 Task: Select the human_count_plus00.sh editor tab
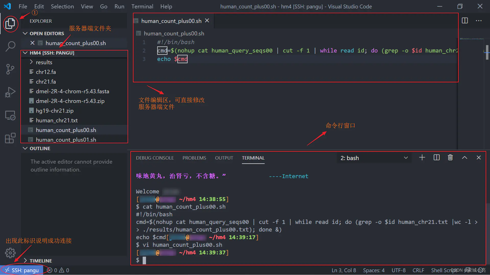pyautogui.click(x=171, y=21)
